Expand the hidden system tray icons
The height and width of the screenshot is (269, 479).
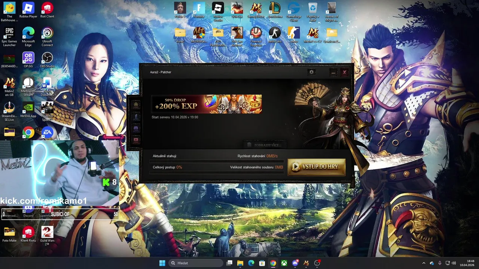pos(424,263)
